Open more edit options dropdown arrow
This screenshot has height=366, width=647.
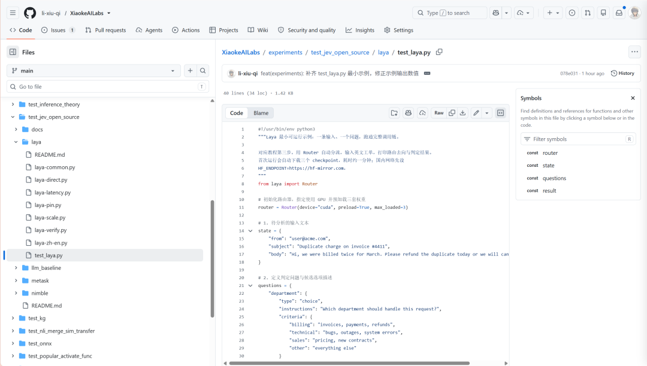(487, 113)
